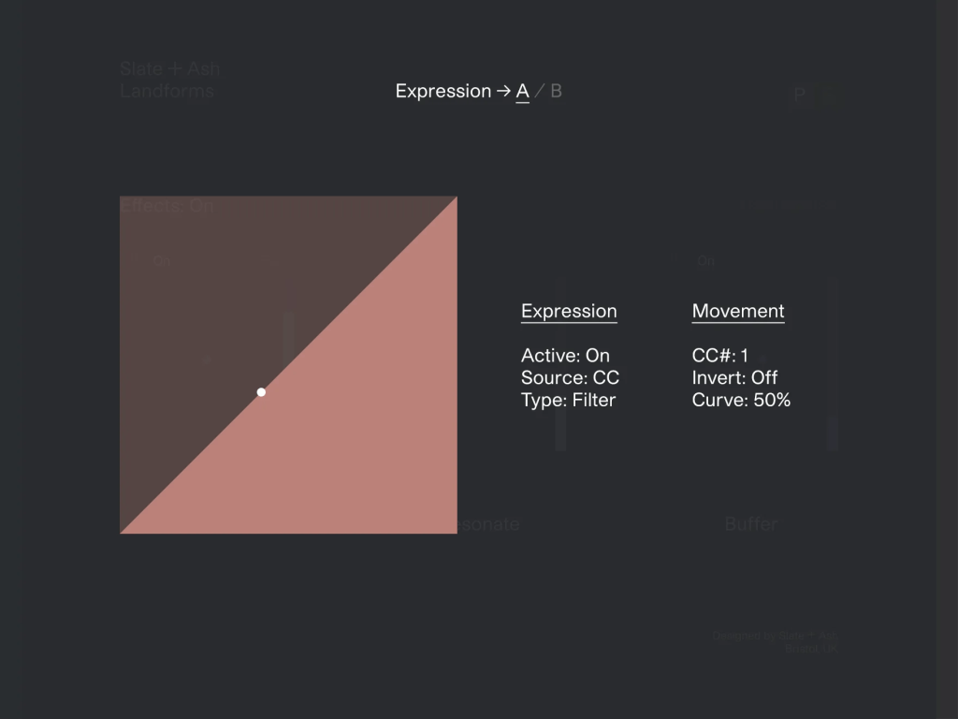Open the Source: CC selector

pos(570,378)
